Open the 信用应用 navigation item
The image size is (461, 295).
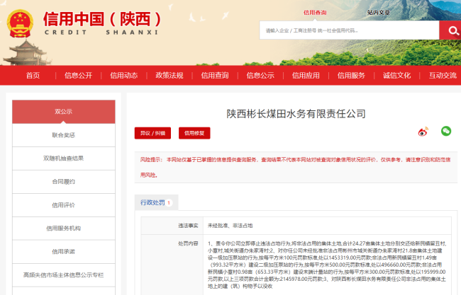306,76
